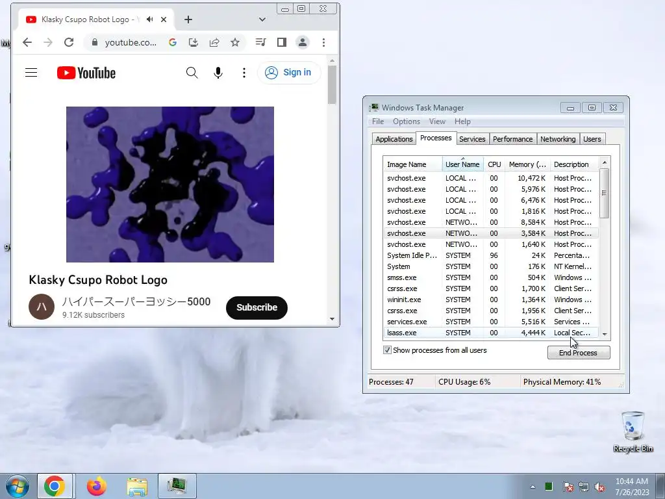Reload the YouTube page

coord(69,42)
